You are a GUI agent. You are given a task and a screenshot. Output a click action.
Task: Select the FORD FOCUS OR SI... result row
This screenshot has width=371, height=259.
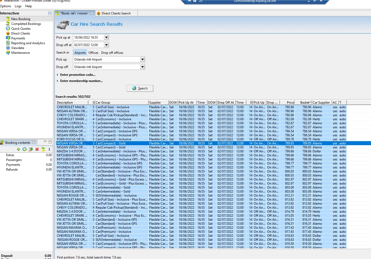tap(201, 139)
